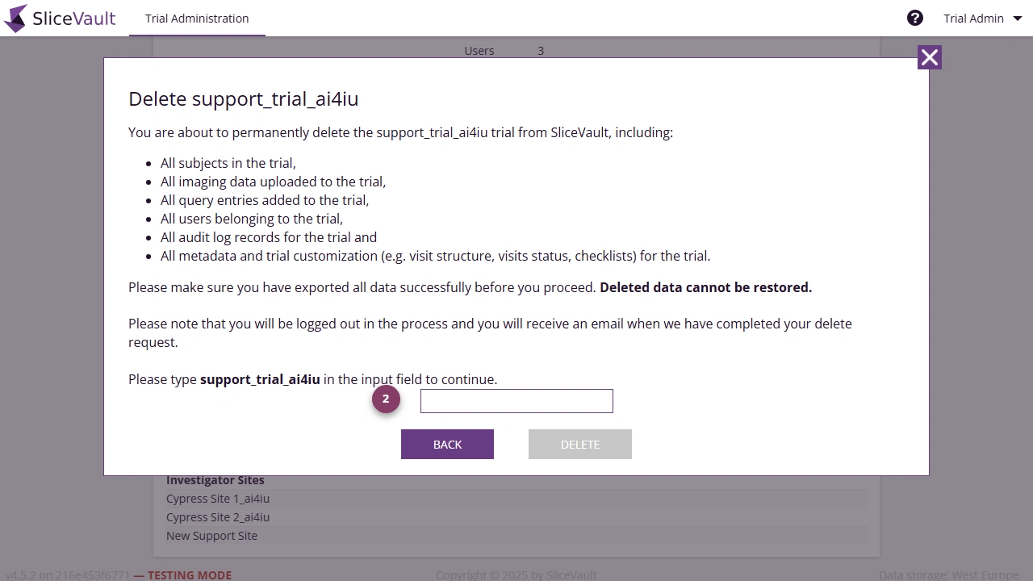Expand the Trial Admin user dropdown
The width and height of the screenshot is (1033, 581).
982,18
